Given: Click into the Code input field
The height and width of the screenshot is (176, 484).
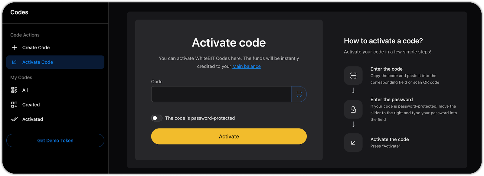Looking at the screenshot, I should (221, 94).
